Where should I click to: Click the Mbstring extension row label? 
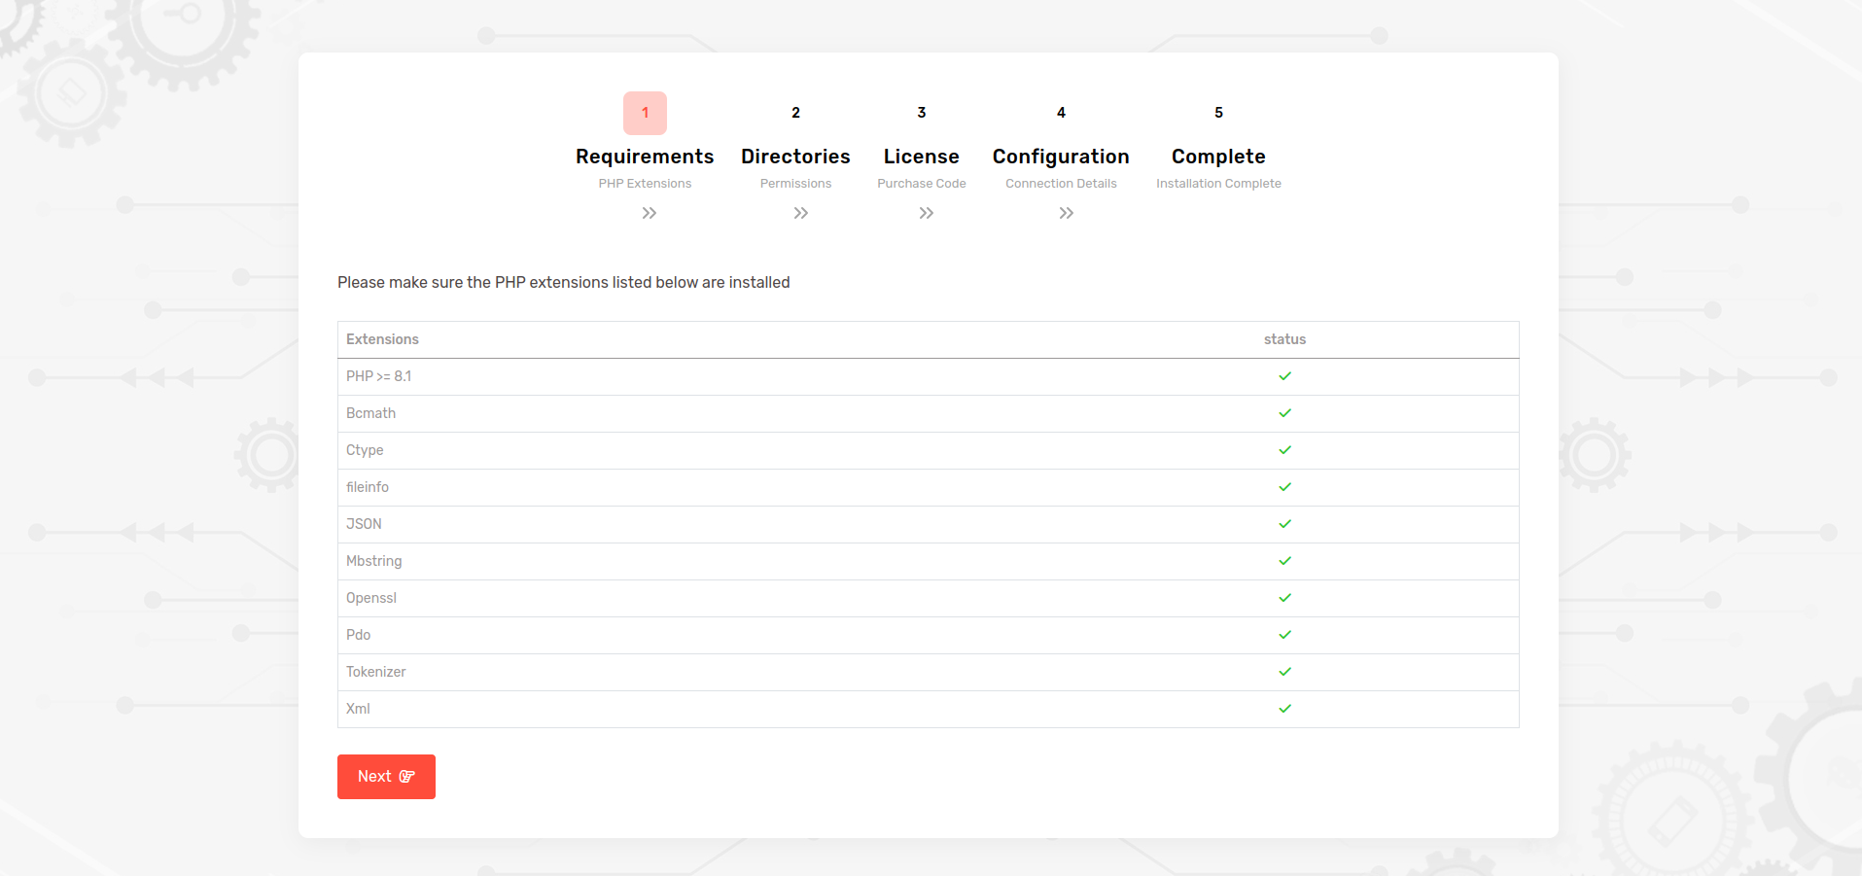(373, 561)
